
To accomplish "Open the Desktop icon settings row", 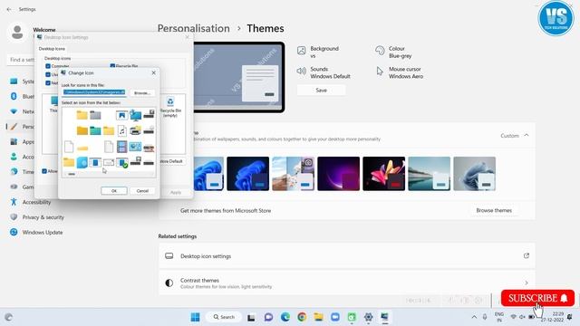I will 347,255.
